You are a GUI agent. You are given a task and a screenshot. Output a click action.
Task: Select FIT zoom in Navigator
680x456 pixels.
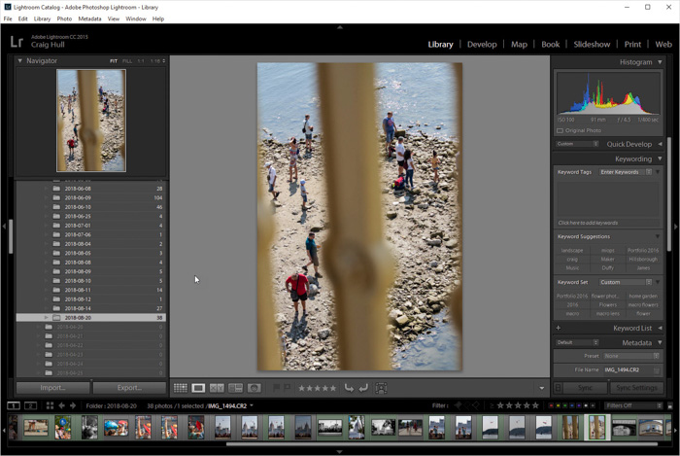click(x=114, y=61)
